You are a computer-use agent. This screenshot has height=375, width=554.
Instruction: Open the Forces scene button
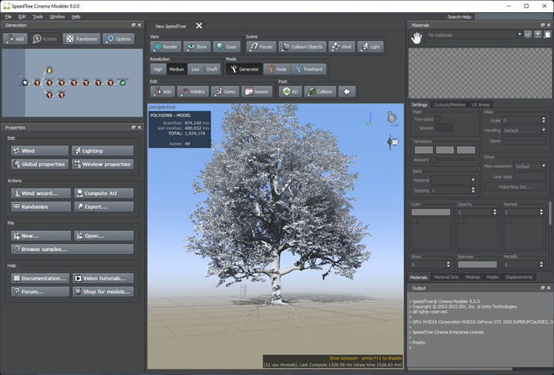261,46
